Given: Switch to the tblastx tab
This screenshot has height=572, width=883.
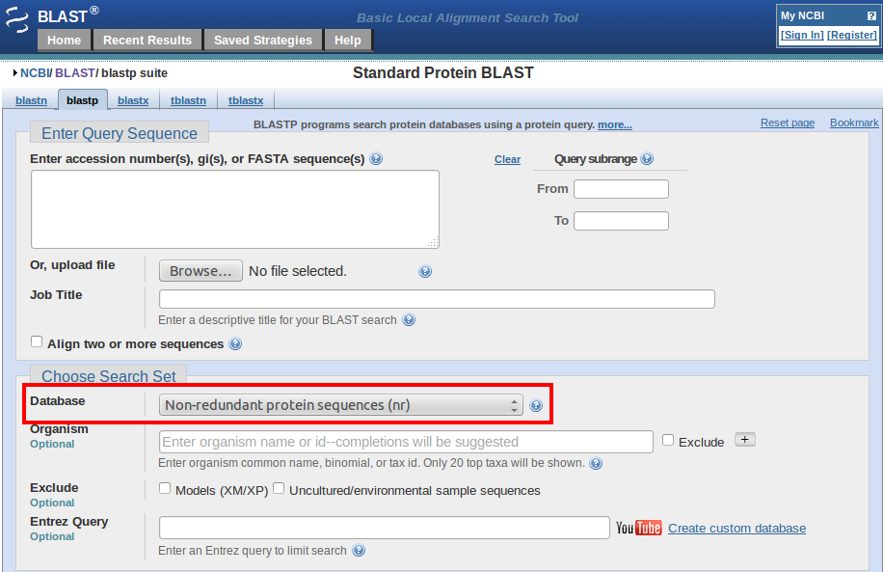Looking at the screenshot, I should coord(246,100).
